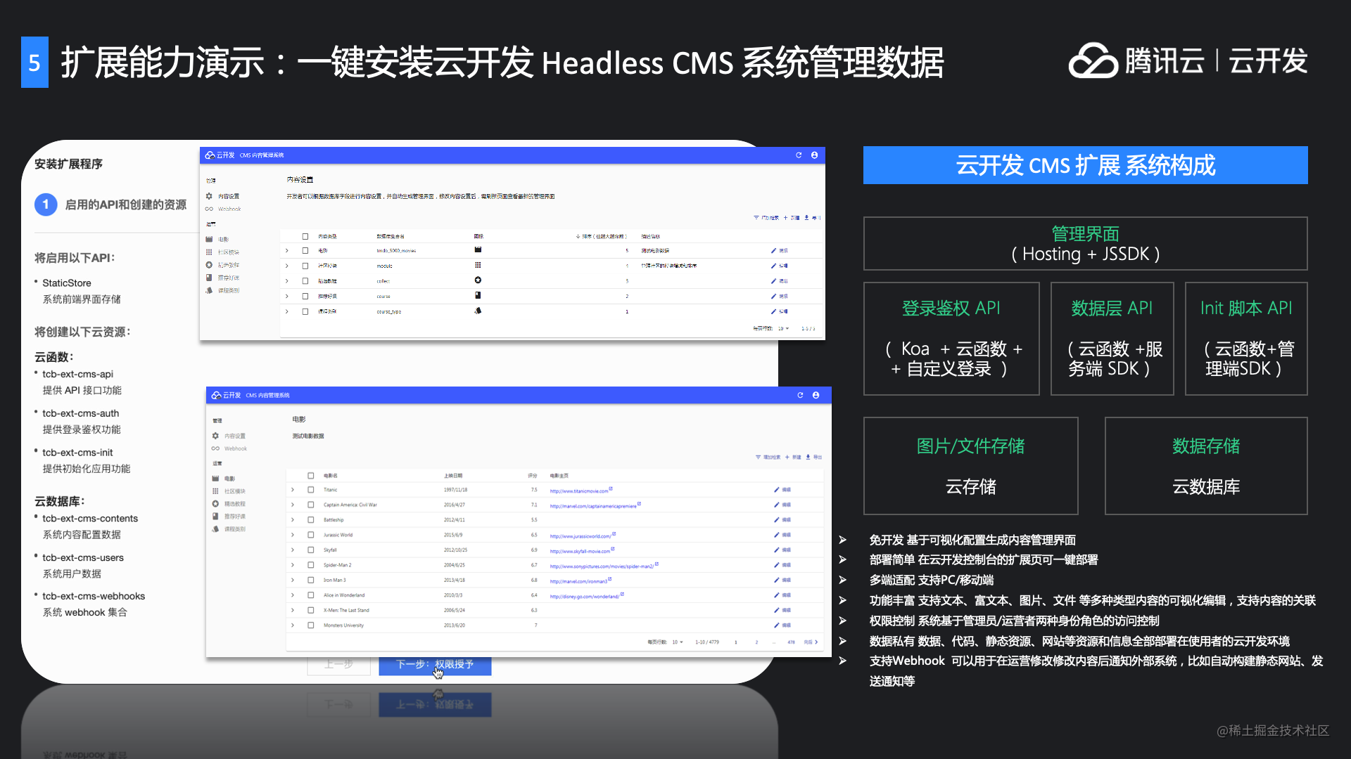The image size is (1351, 759).
Task: Expand the Skyfall row chevron
Action: click(293, 550)
